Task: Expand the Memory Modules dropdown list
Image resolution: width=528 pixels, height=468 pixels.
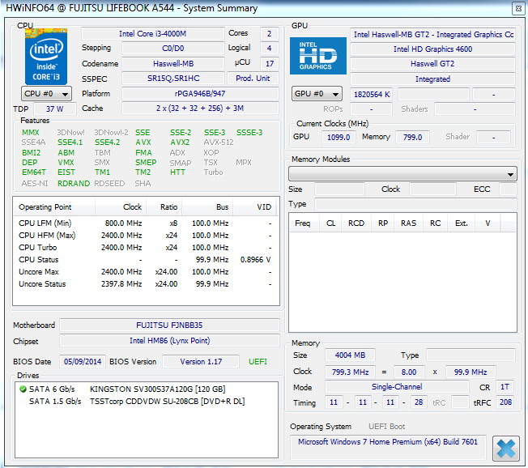Action: point(402,174)
